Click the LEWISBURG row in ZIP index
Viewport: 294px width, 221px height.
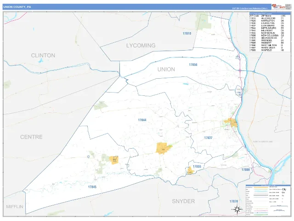pyautogui.click(x=267, y=26)
